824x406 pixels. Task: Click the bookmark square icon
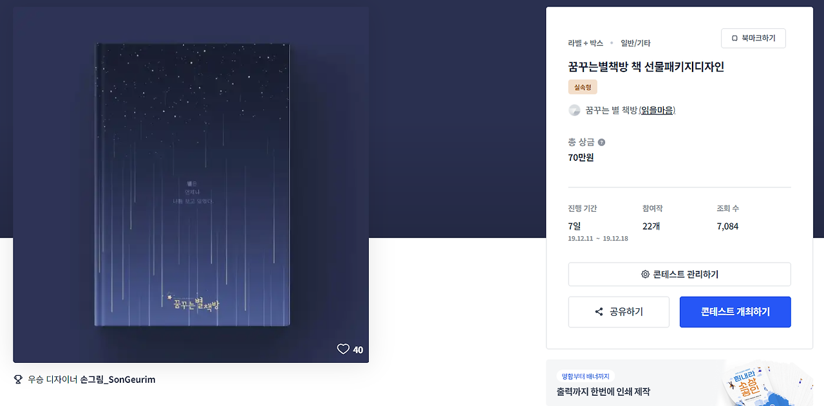735,39
